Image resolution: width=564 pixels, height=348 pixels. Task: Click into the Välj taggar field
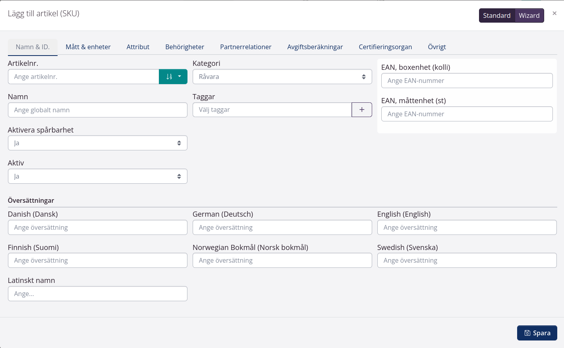click(272, 110)
